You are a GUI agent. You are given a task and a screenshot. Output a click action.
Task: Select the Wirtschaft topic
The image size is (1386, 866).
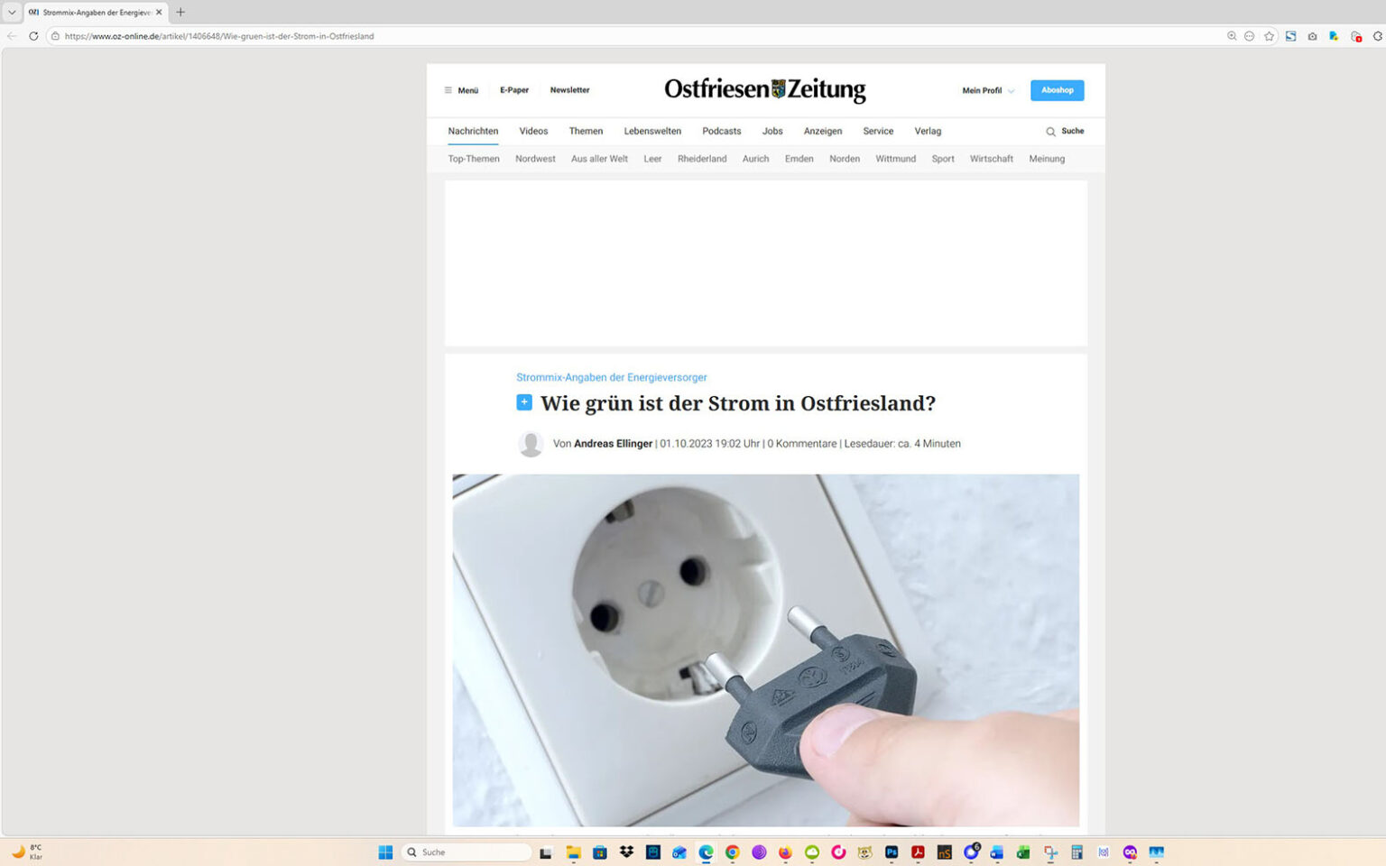[991, 159]
